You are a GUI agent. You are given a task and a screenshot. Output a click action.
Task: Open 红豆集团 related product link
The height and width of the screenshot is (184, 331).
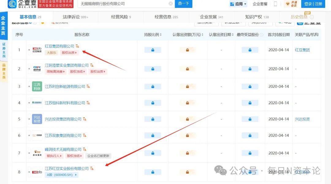[302, 50]
